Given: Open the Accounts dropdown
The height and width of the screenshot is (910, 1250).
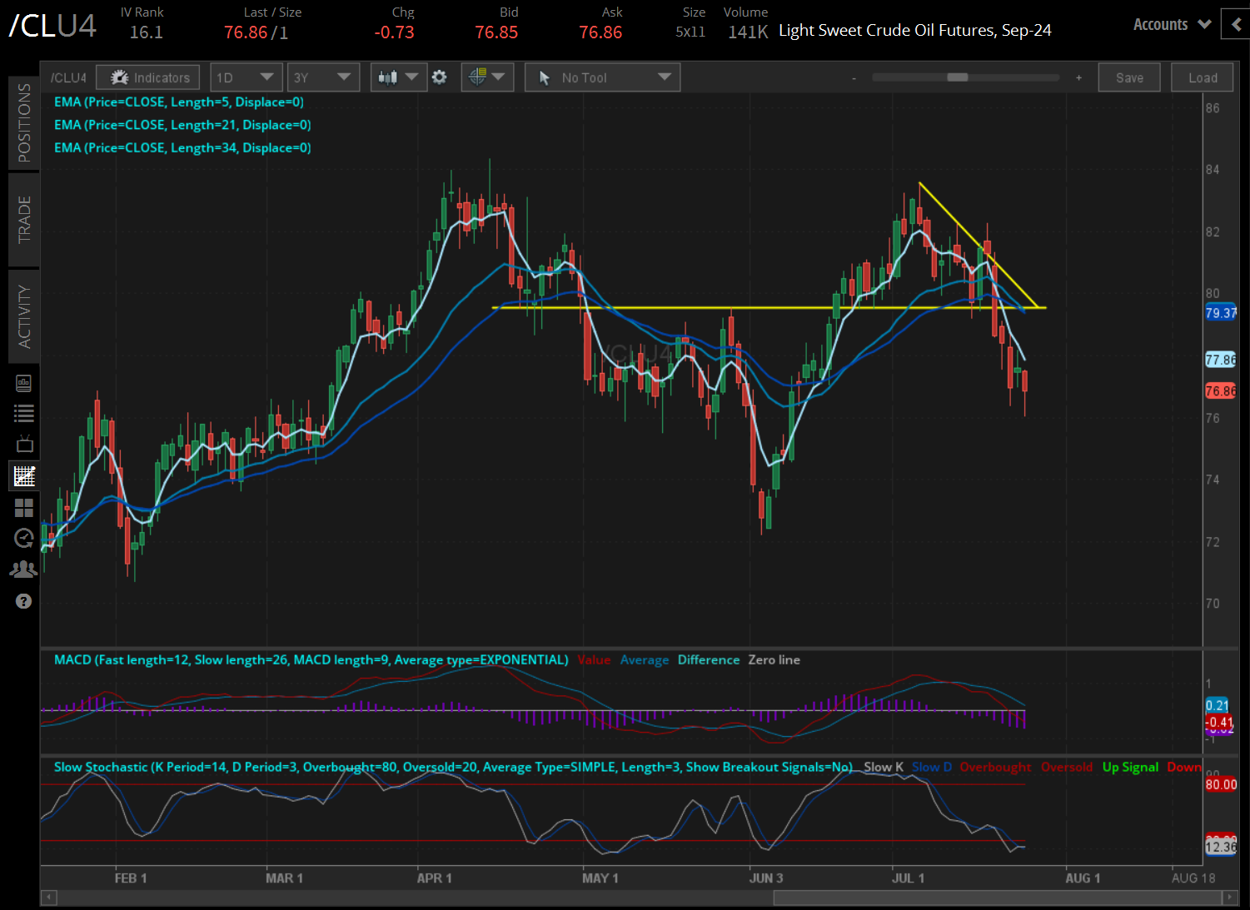Looking at the screenshot, I should coord(1171,24).
